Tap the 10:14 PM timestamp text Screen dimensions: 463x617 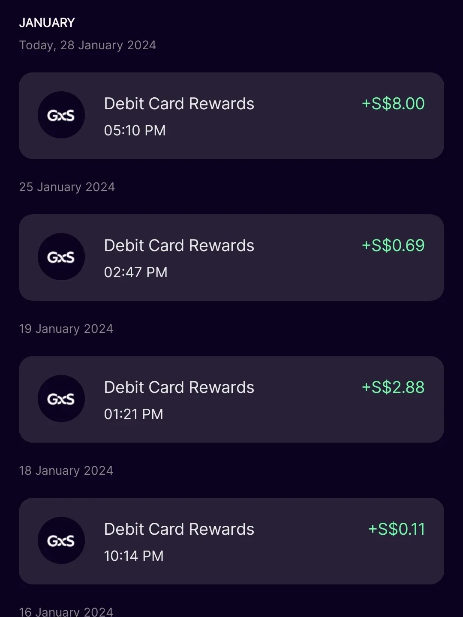(x=134, y=556)
